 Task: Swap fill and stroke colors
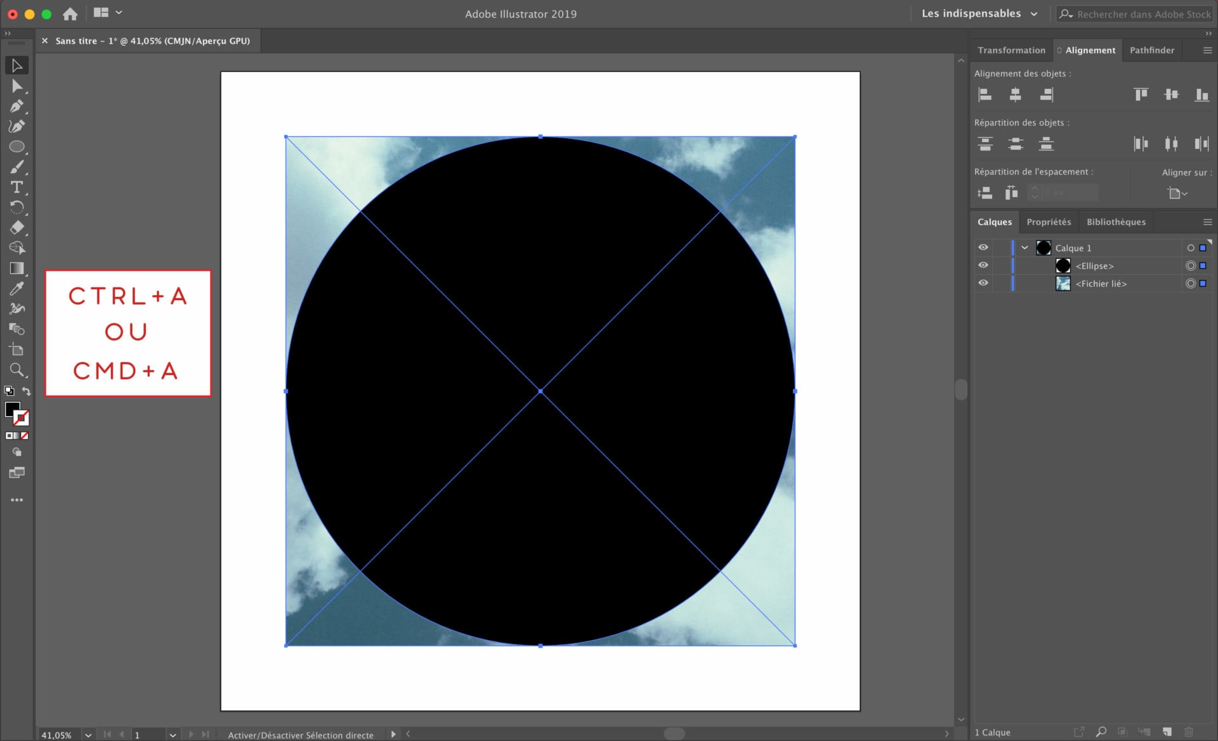pyautogui.click(x=26, y=391)
